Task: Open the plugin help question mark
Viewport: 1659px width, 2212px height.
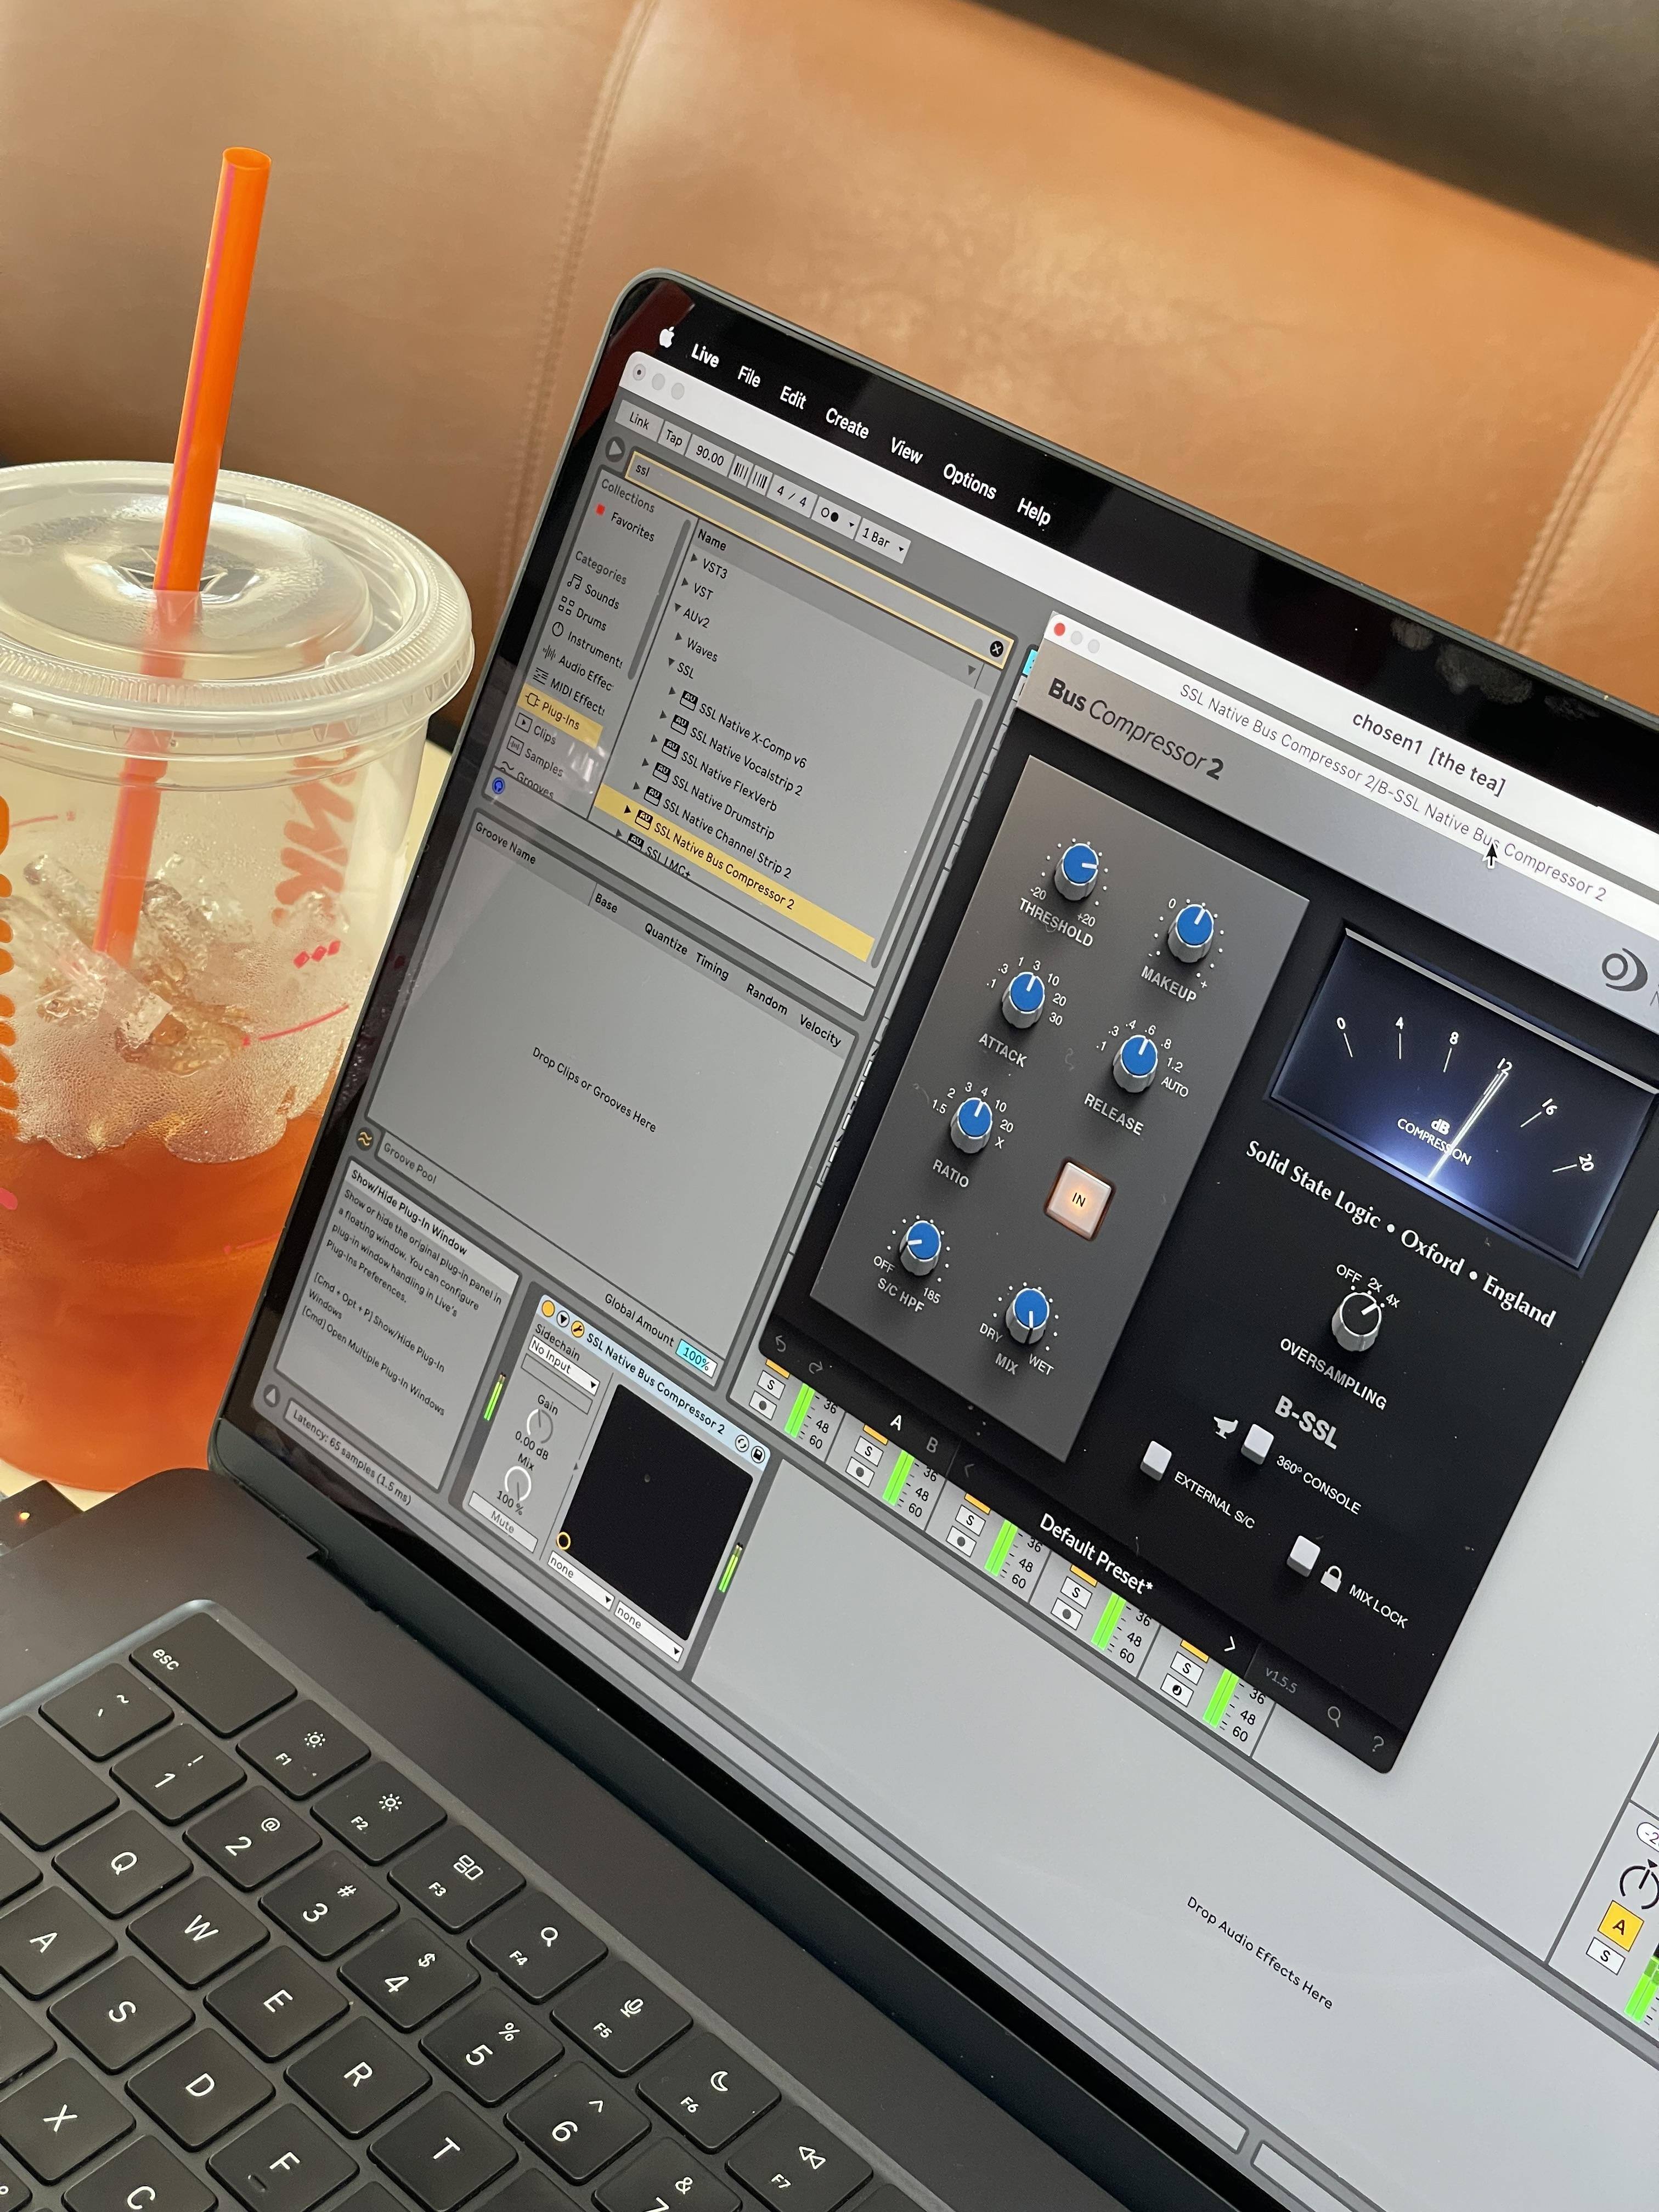Action: click(x=1377, y=1745)
